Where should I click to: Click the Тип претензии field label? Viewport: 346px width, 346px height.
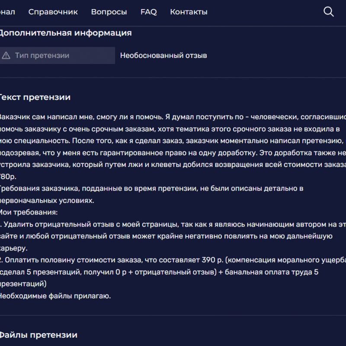(42, 55)
